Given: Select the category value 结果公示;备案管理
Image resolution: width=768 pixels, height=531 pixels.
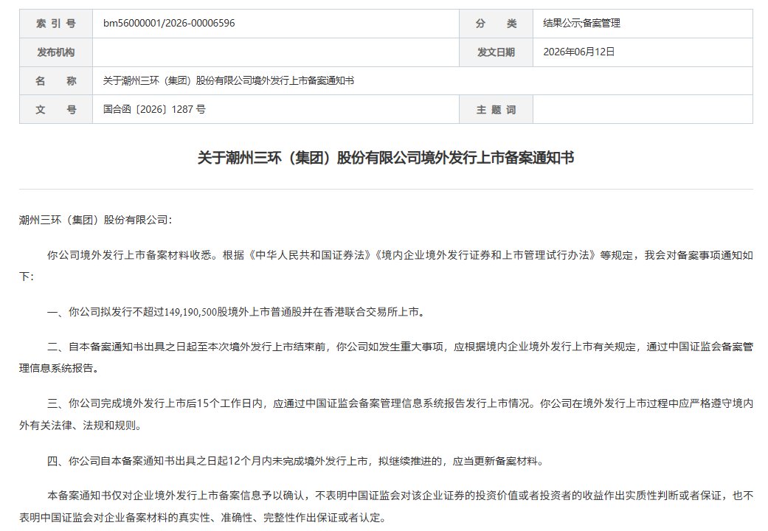Looking at the screenshot, I should click(581, 23).
